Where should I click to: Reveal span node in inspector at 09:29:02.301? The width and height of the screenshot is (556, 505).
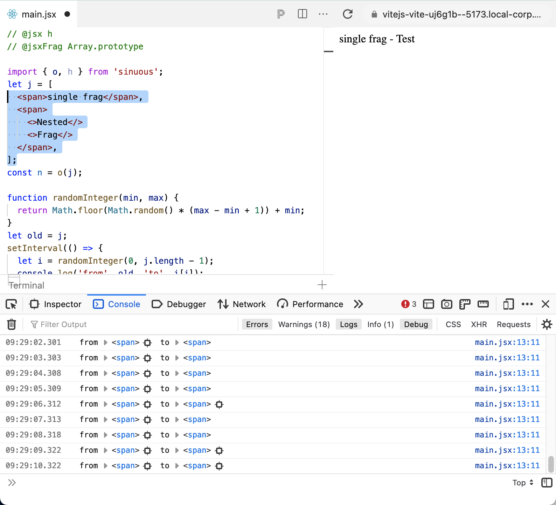(148, 343)
